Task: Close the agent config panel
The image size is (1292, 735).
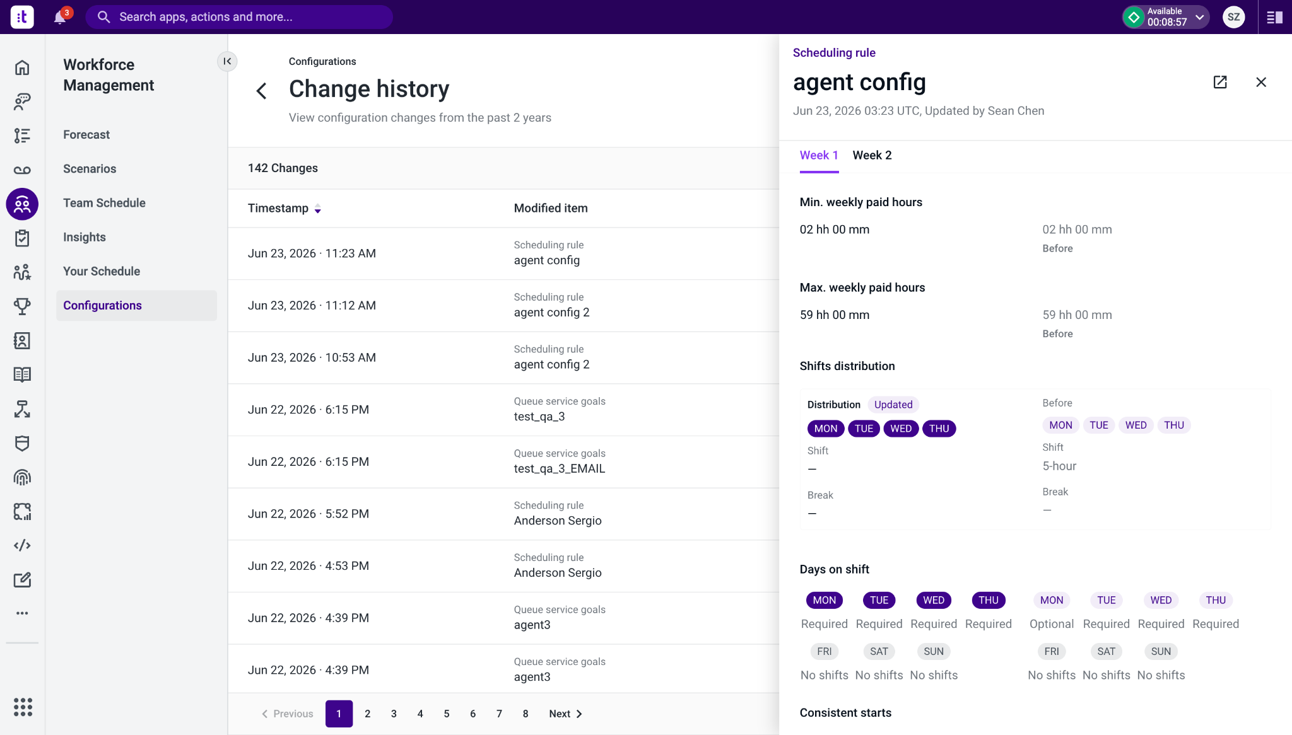Action: click(1261, 82)
